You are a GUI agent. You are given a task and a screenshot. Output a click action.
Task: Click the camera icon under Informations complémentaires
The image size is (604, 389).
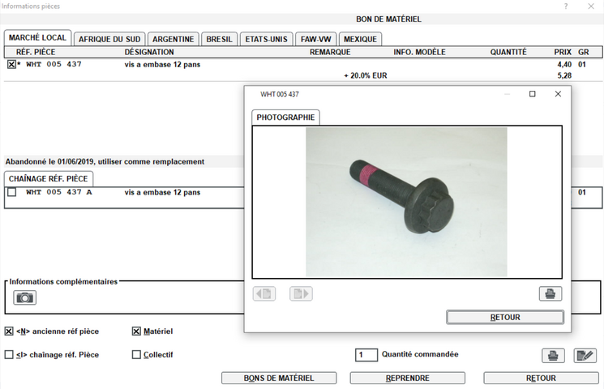[x=25, y=297]
